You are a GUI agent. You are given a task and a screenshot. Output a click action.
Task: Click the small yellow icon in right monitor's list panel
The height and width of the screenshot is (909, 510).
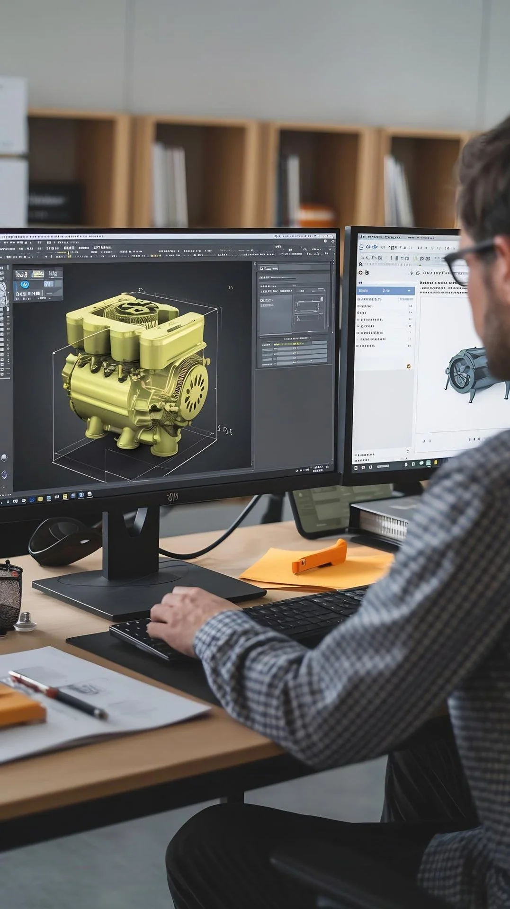408,366
